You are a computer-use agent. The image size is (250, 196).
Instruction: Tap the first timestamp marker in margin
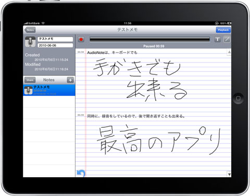(81, 52)
